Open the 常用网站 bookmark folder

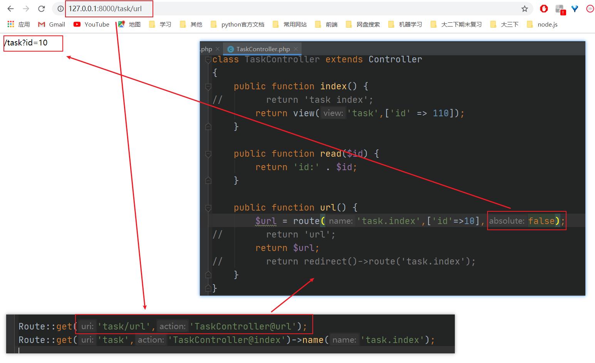[x=289, y=24]
